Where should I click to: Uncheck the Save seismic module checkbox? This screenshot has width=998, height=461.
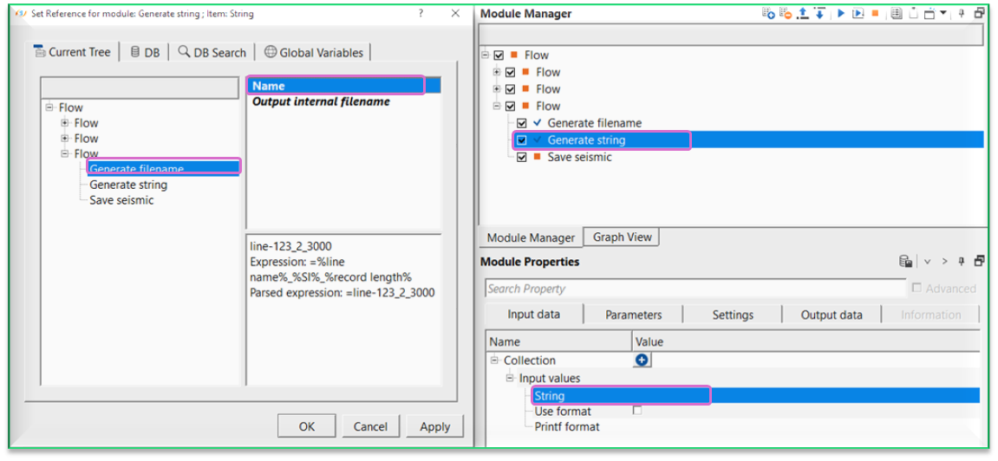tap(522, 157)
